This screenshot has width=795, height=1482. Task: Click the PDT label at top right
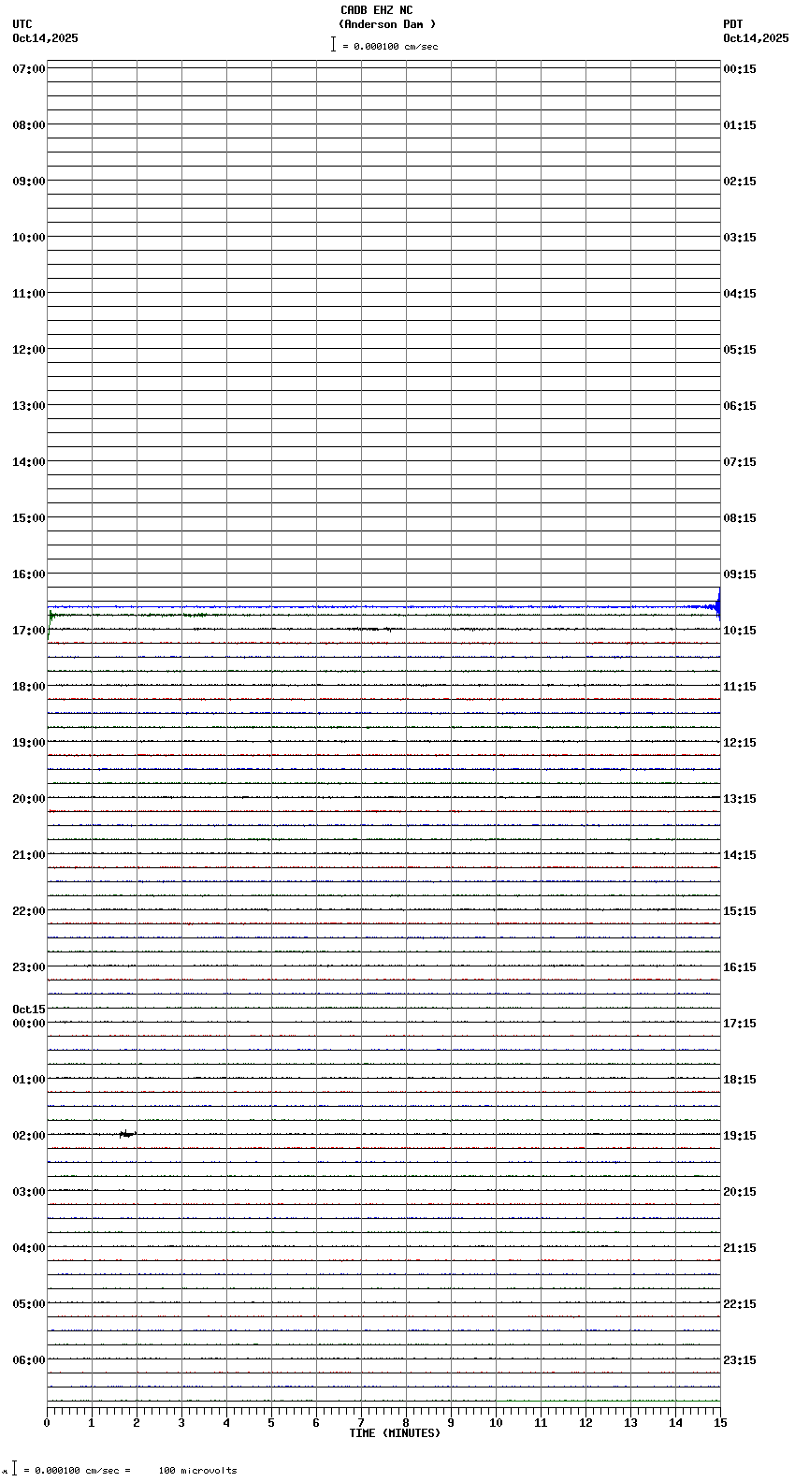click(733, 24)
